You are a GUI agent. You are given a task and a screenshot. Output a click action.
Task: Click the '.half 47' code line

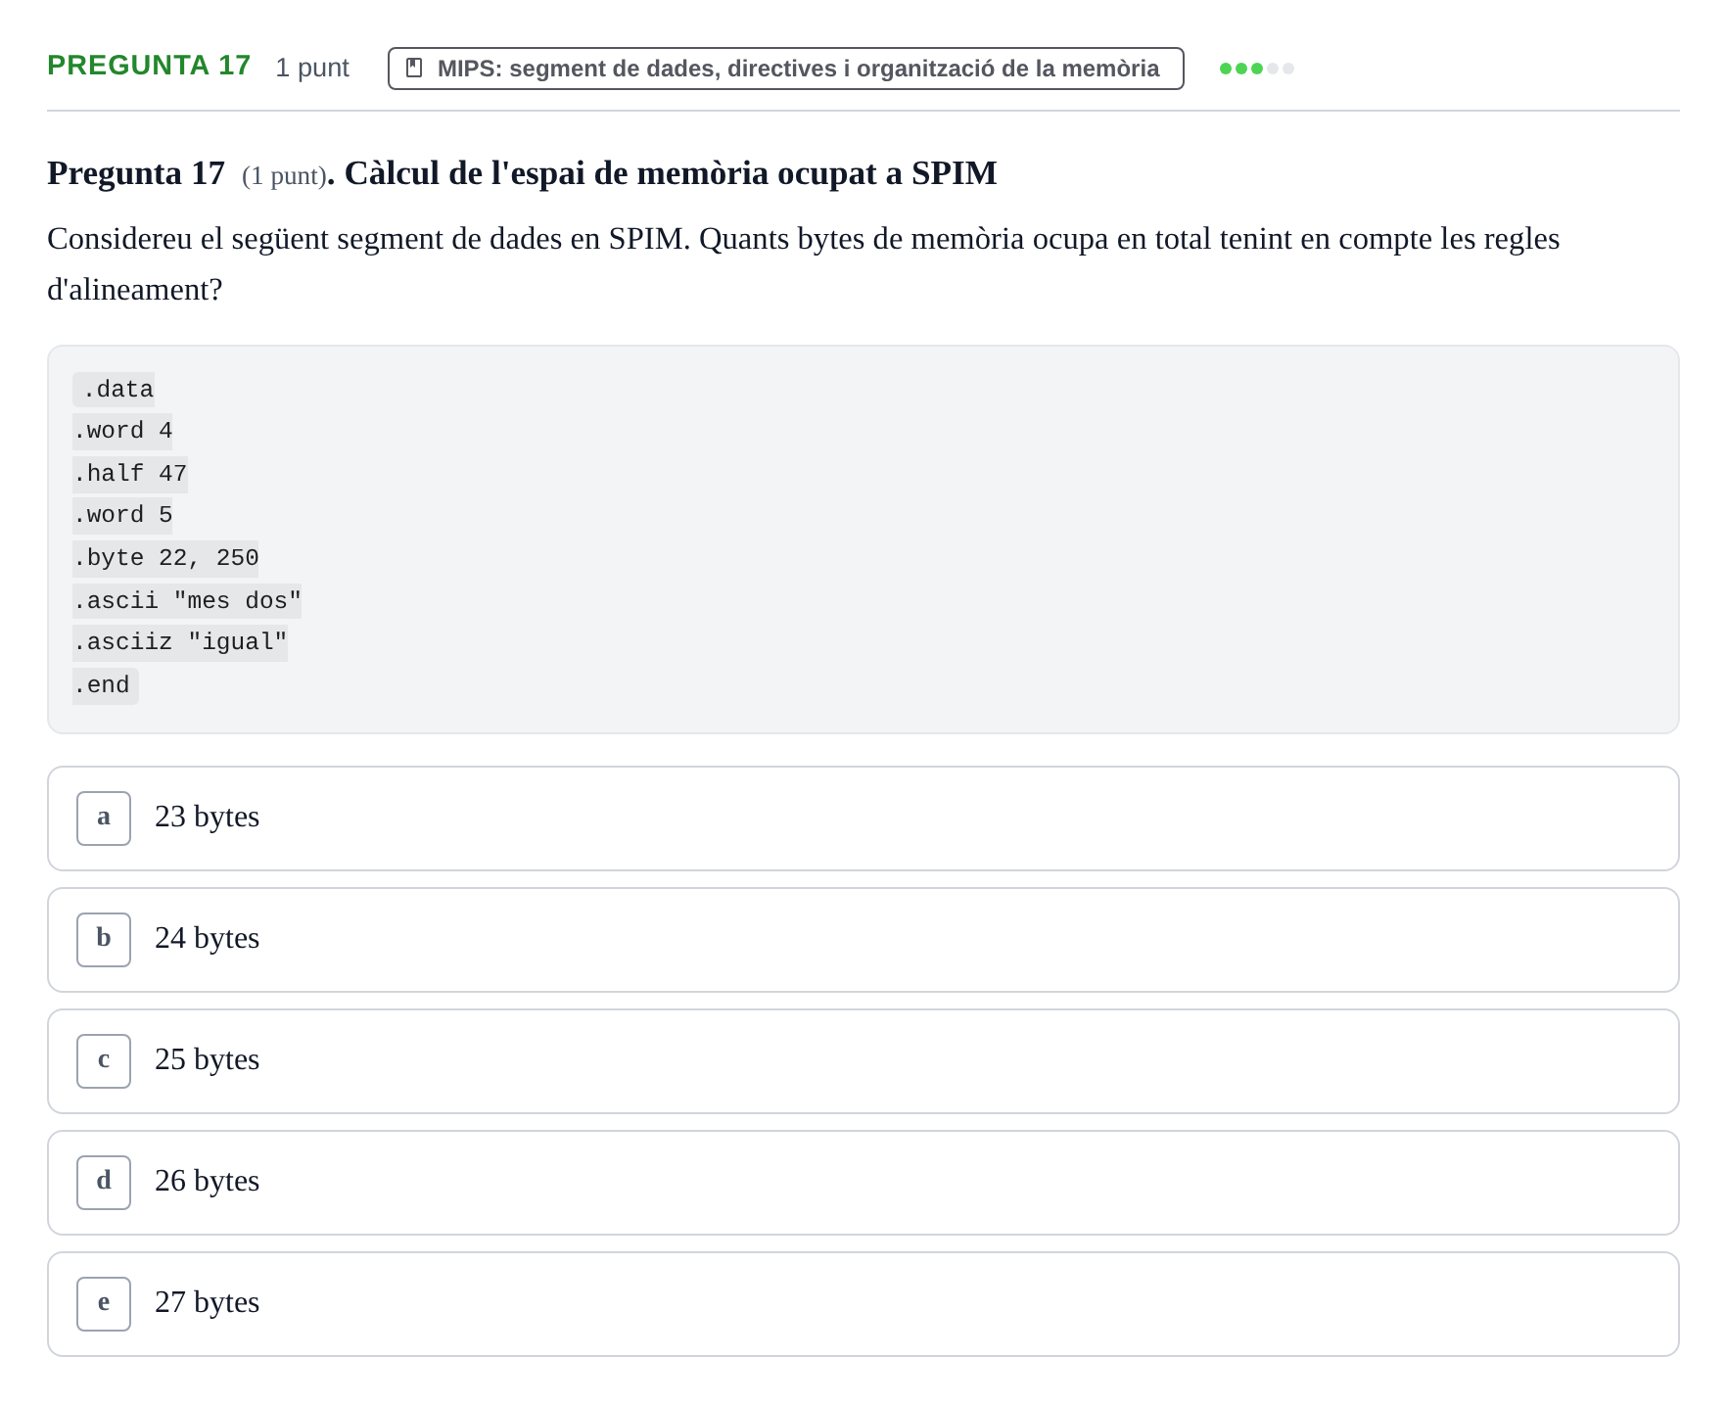130,474
